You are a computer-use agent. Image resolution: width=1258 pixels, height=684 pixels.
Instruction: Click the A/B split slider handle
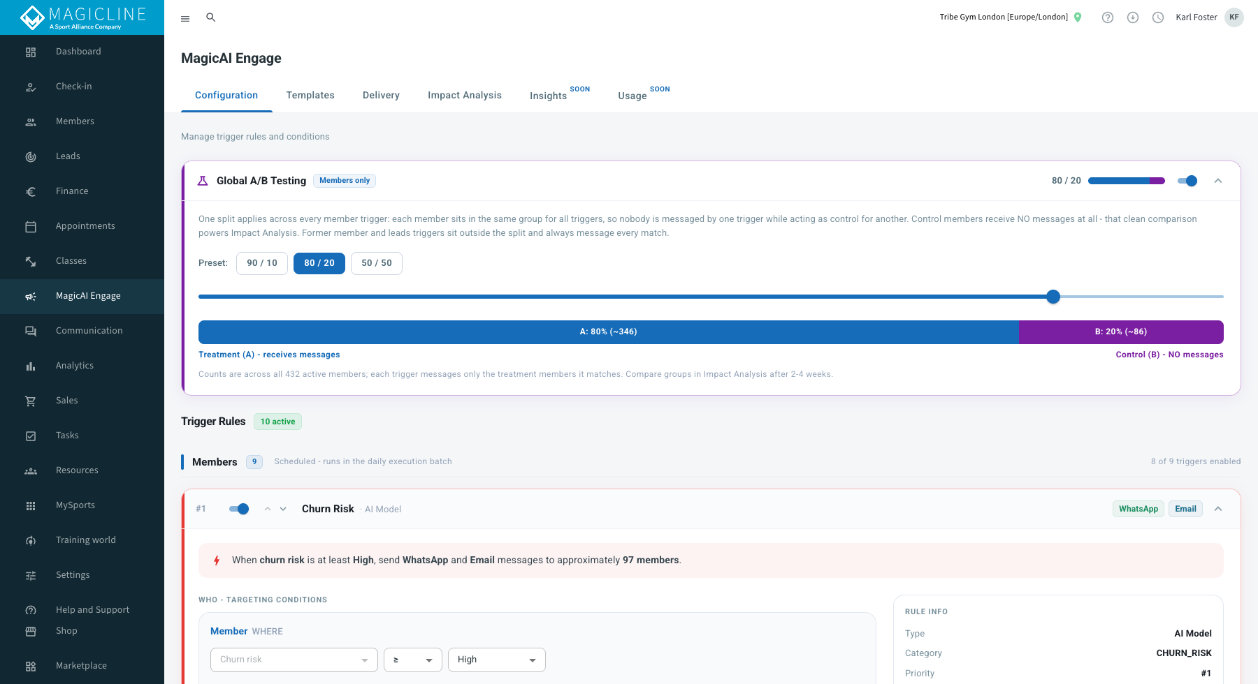[1053, 297]
